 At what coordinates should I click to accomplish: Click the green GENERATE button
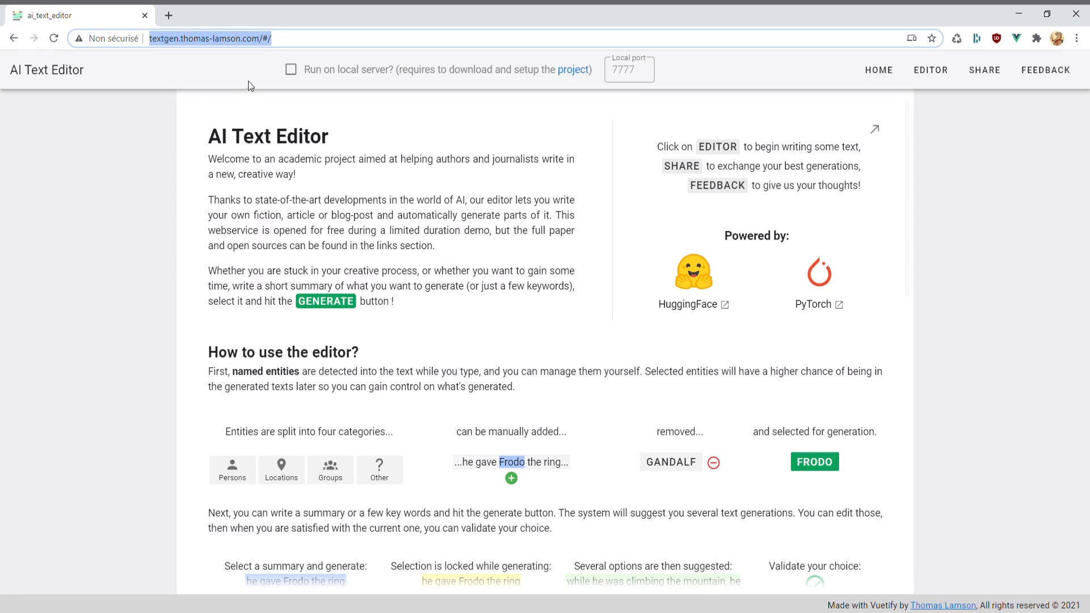(x=326, y=301)
